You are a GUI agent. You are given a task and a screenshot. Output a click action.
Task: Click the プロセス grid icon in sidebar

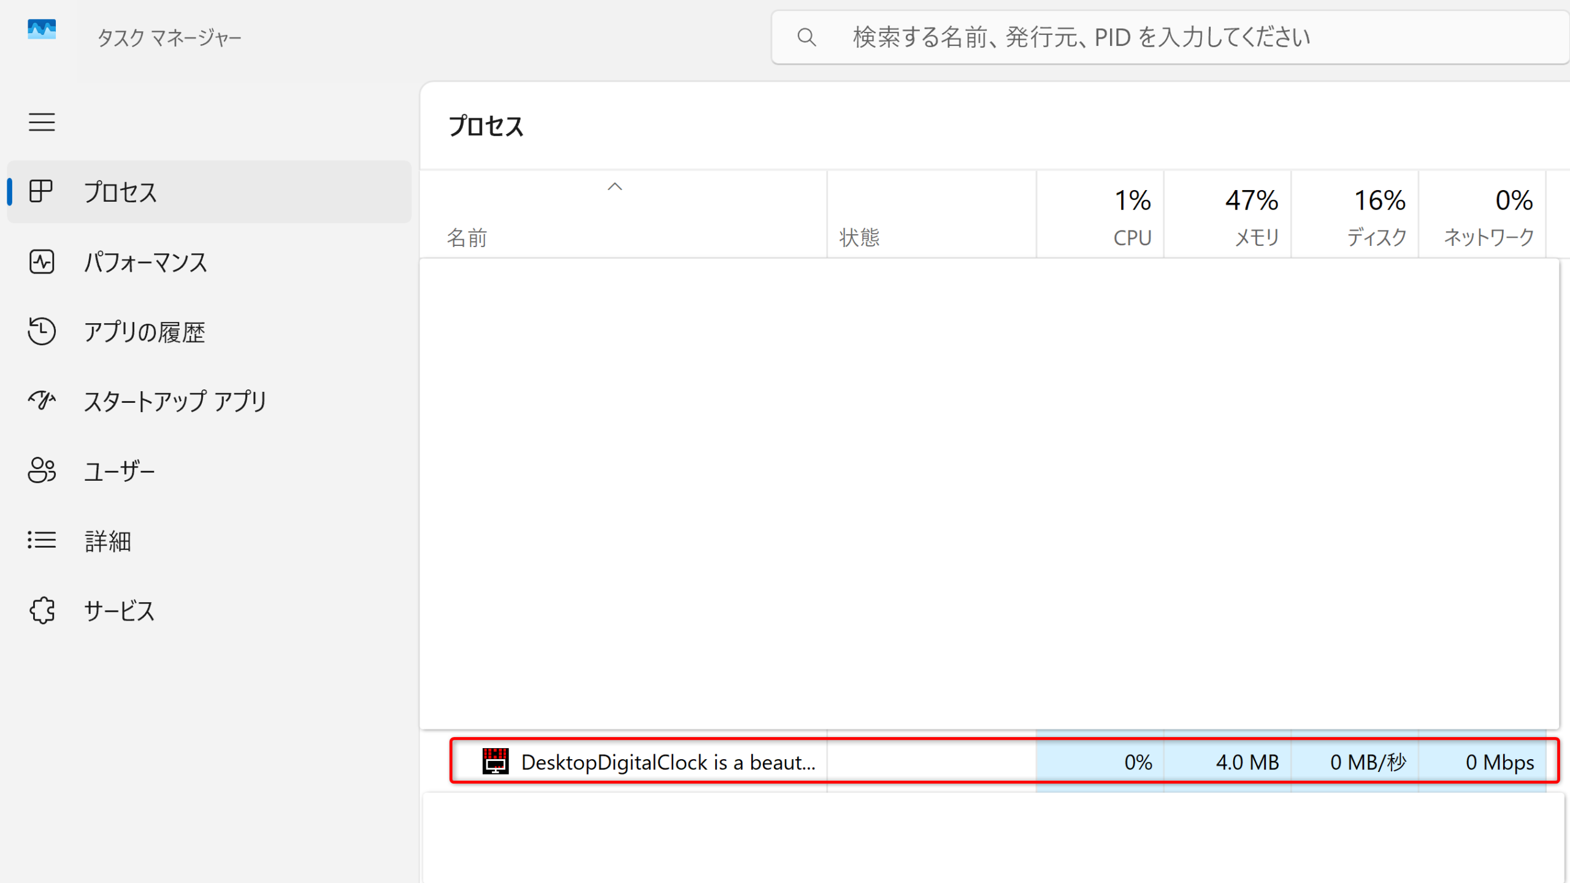[41, 191]
